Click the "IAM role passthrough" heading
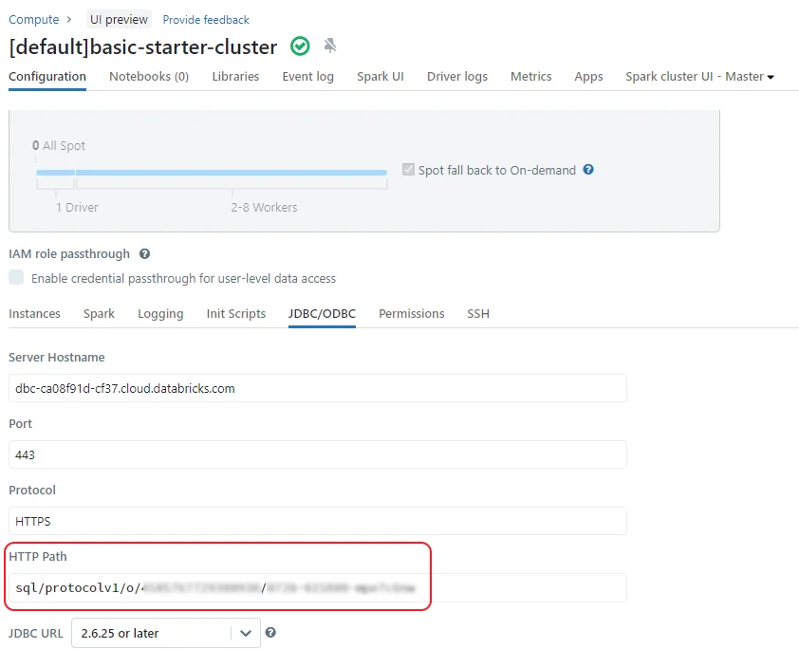 pos(69,253)
